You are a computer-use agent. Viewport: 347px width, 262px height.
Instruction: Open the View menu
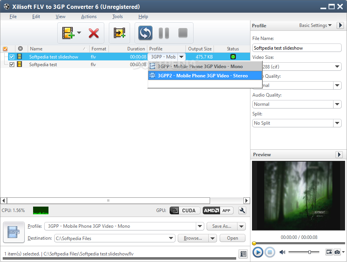60,17
